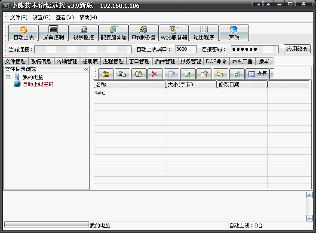The image size is (316, 233).
Task: Select 自动上线主机 in the tree
Action: tap(38, 84)
